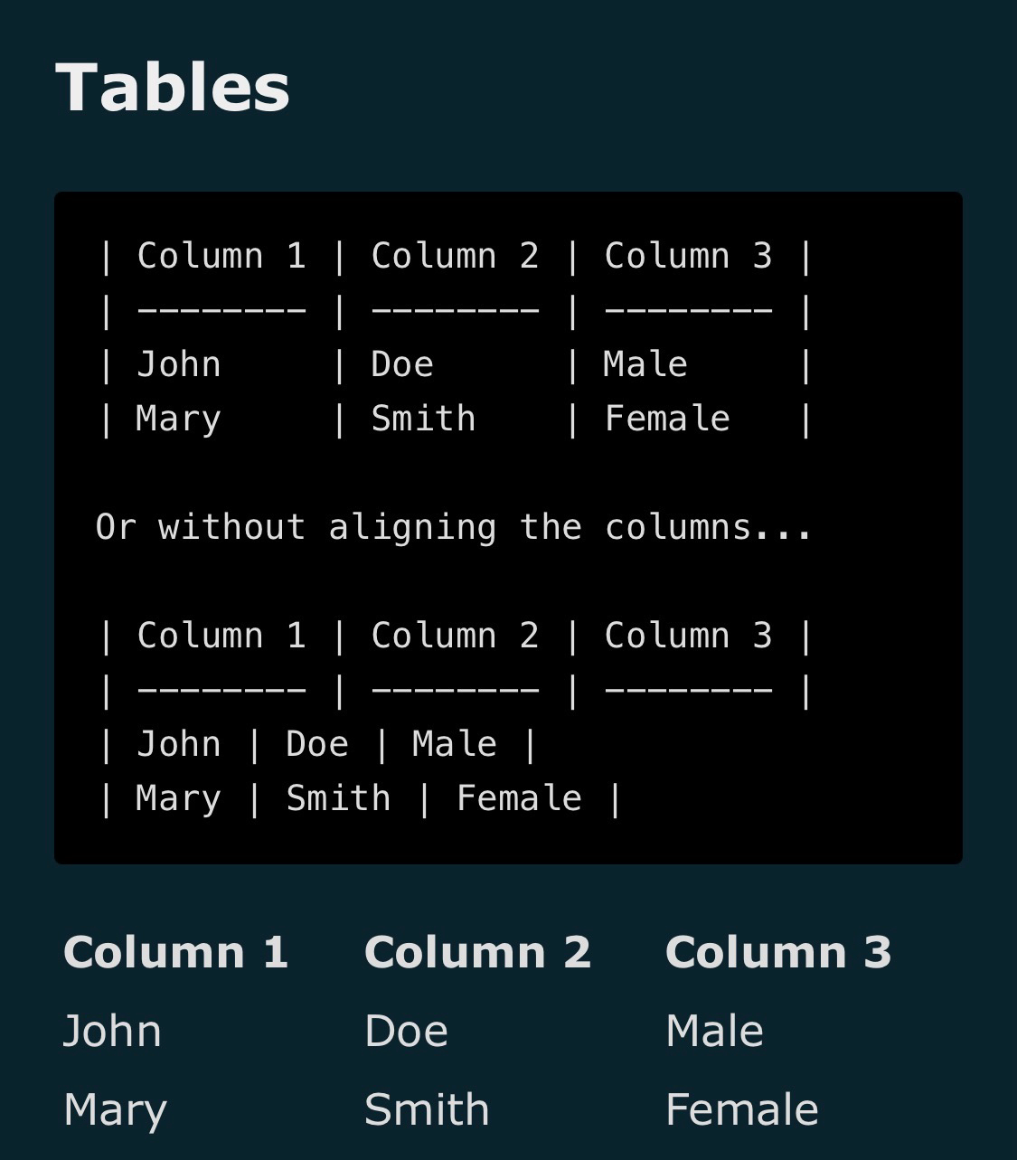Click the dashed separator under the second code header
Image resolution: width=1017 pixels, height=1160 pixels.
point(456,692)
